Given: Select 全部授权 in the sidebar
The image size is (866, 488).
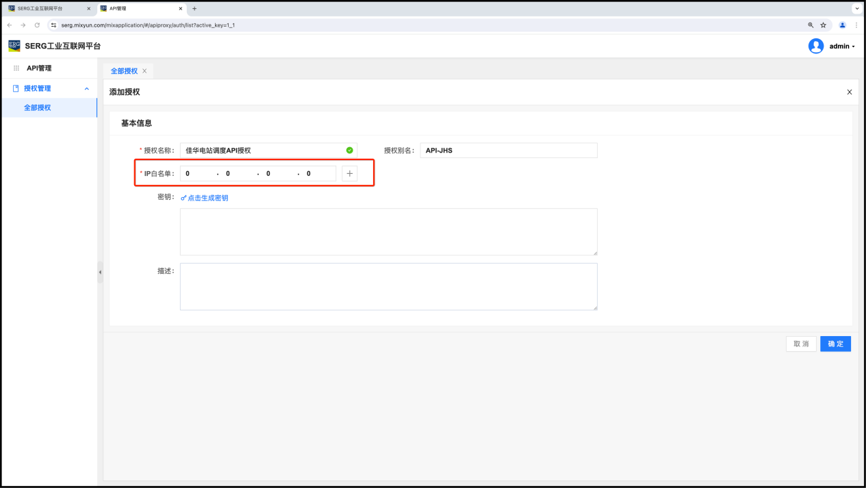Looking at the screenshot, I should 38,107.
